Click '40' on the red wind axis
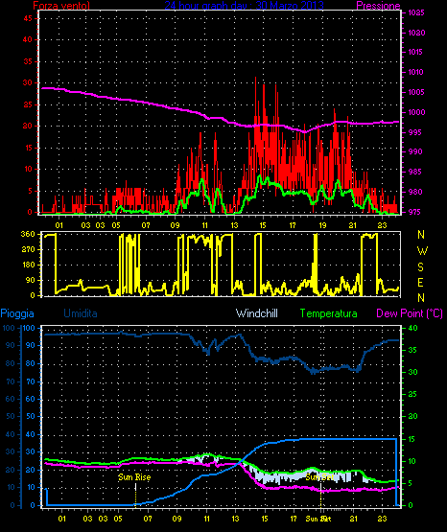The height and width of the screenshot is (532, 447). (x=28, y=39)
